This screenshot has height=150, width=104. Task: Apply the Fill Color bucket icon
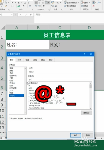coord(19,6)
